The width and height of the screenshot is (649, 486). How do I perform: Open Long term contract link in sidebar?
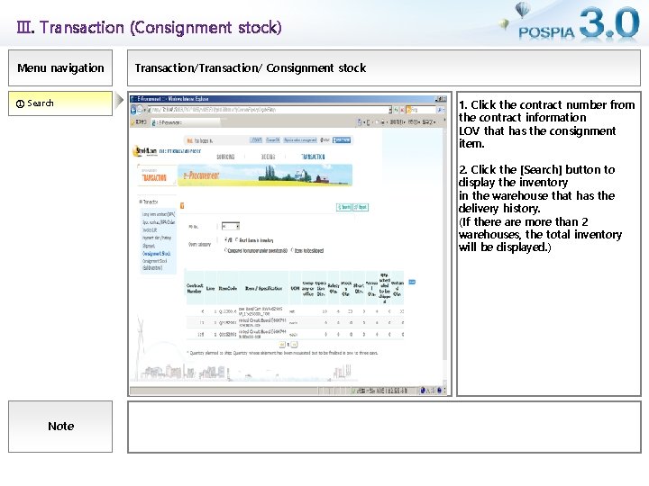coord(159,214)
